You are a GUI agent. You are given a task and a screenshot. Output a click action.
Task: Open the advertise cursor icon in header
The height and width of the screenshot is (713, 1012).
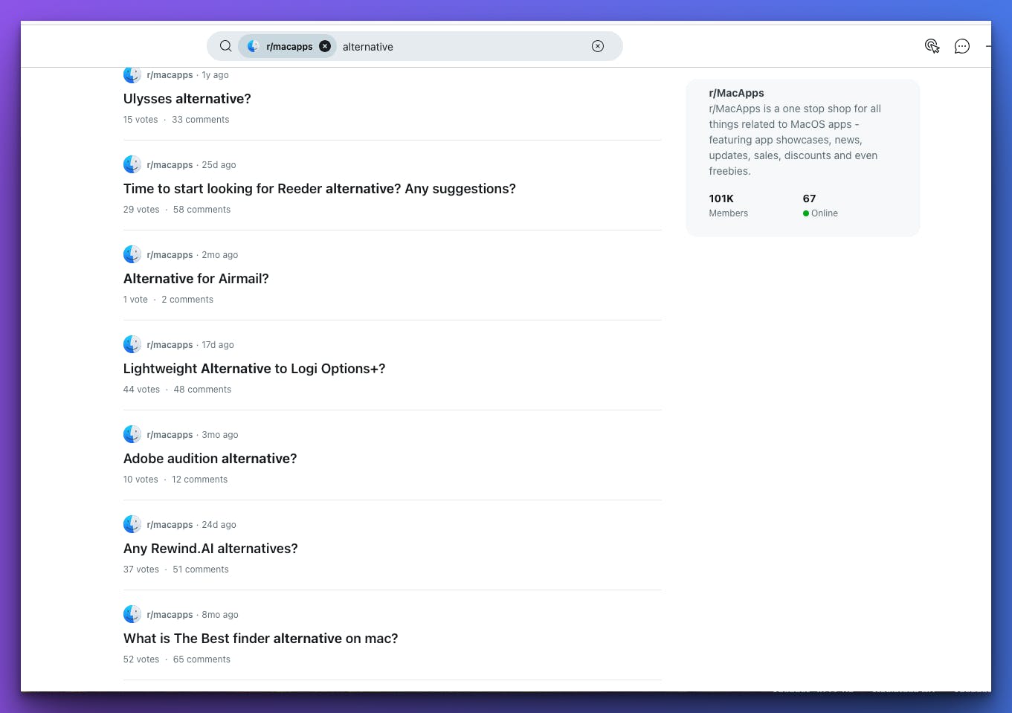tap(932, 46)
